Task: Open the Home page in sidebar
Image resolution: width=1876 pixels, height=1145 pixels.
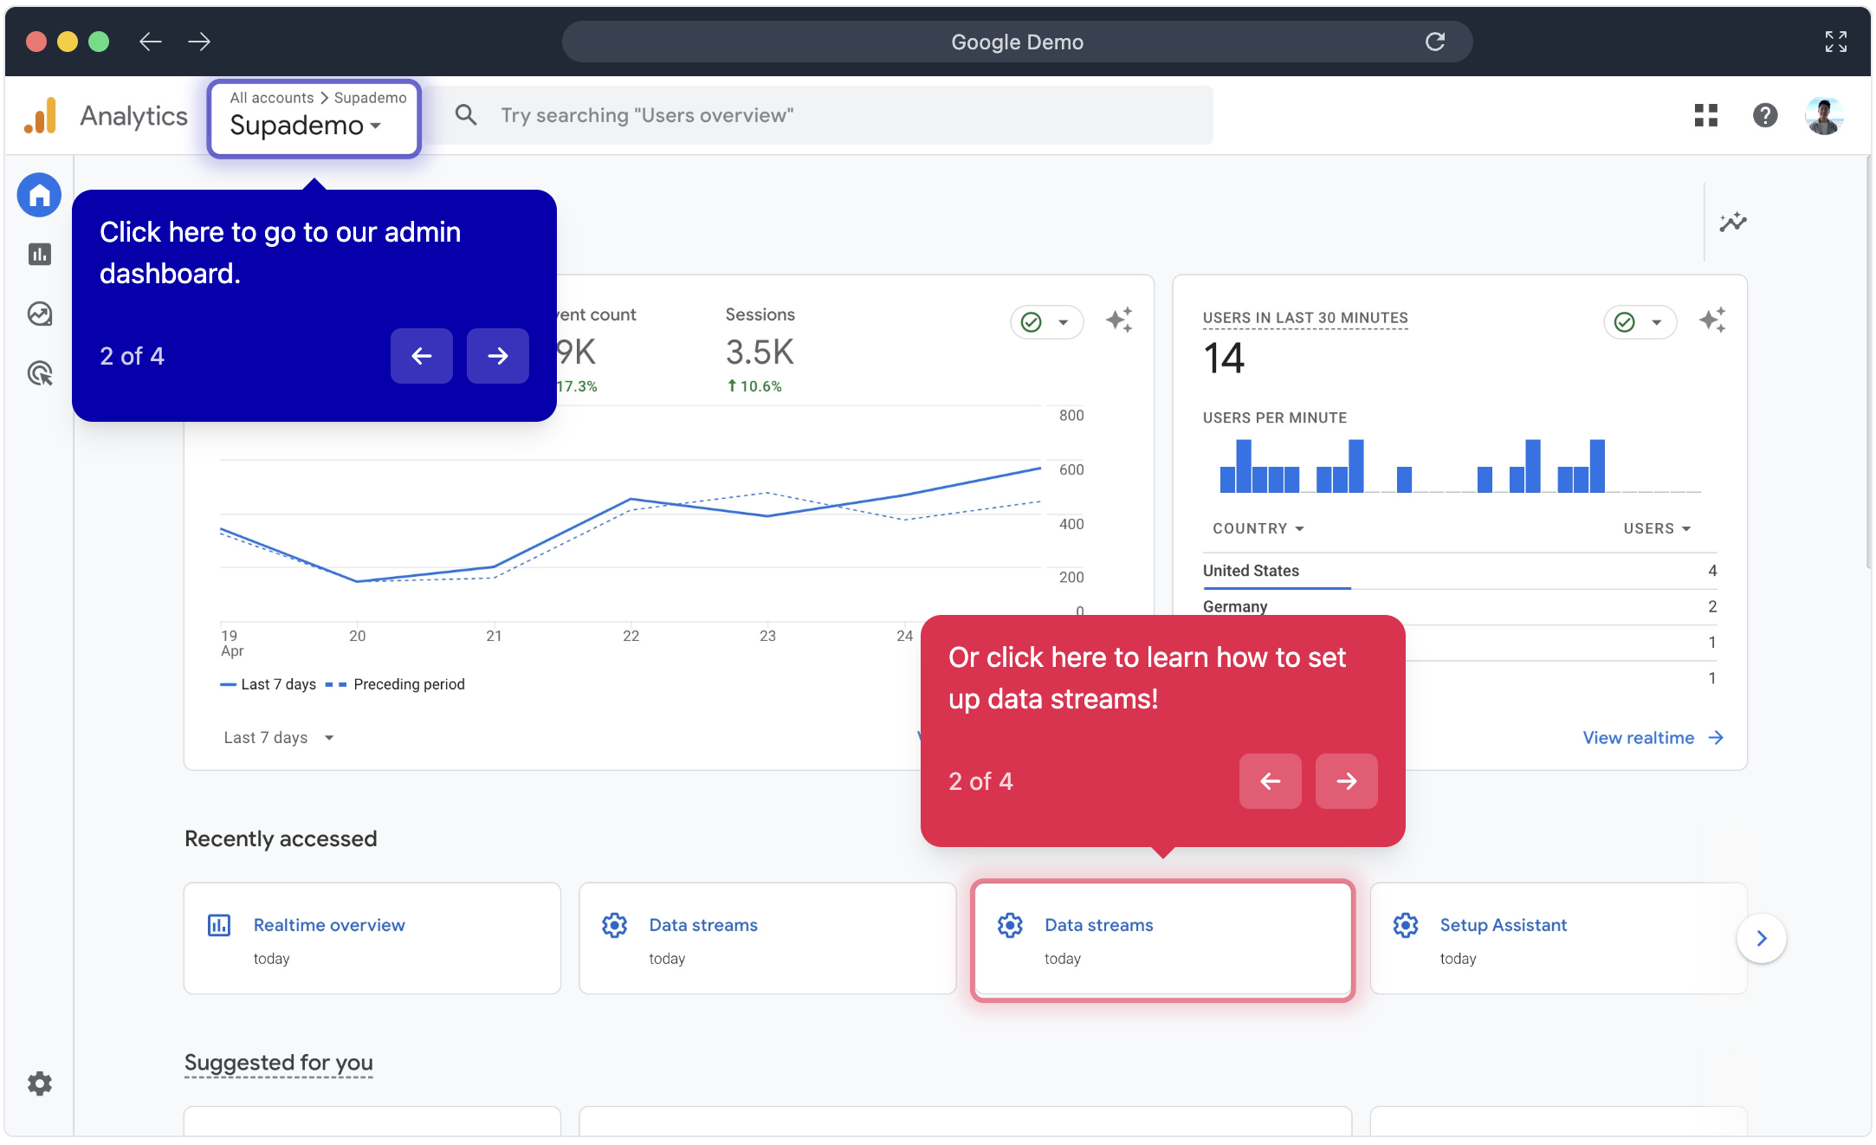Action: (x=39, y=195)
